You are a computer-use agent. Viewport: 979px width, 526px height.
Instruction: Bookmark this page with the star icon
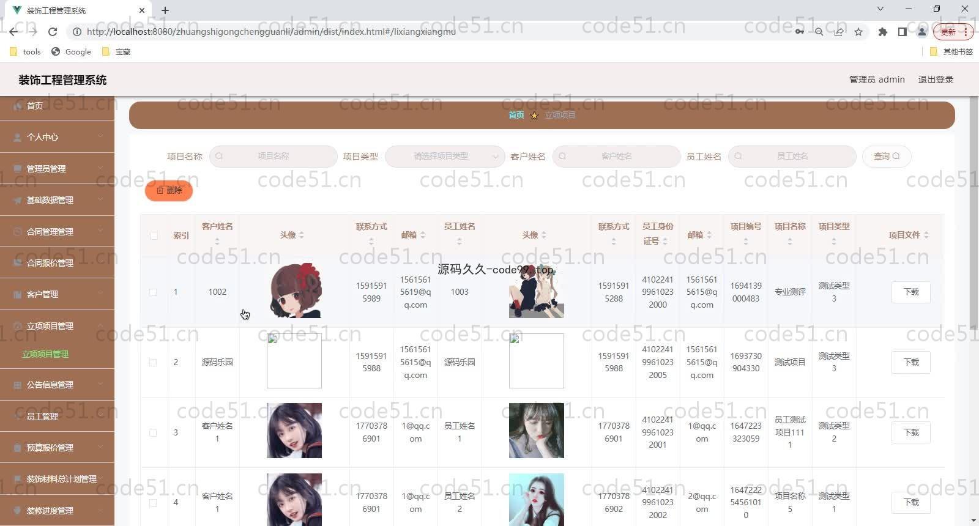tap(858, 32)
